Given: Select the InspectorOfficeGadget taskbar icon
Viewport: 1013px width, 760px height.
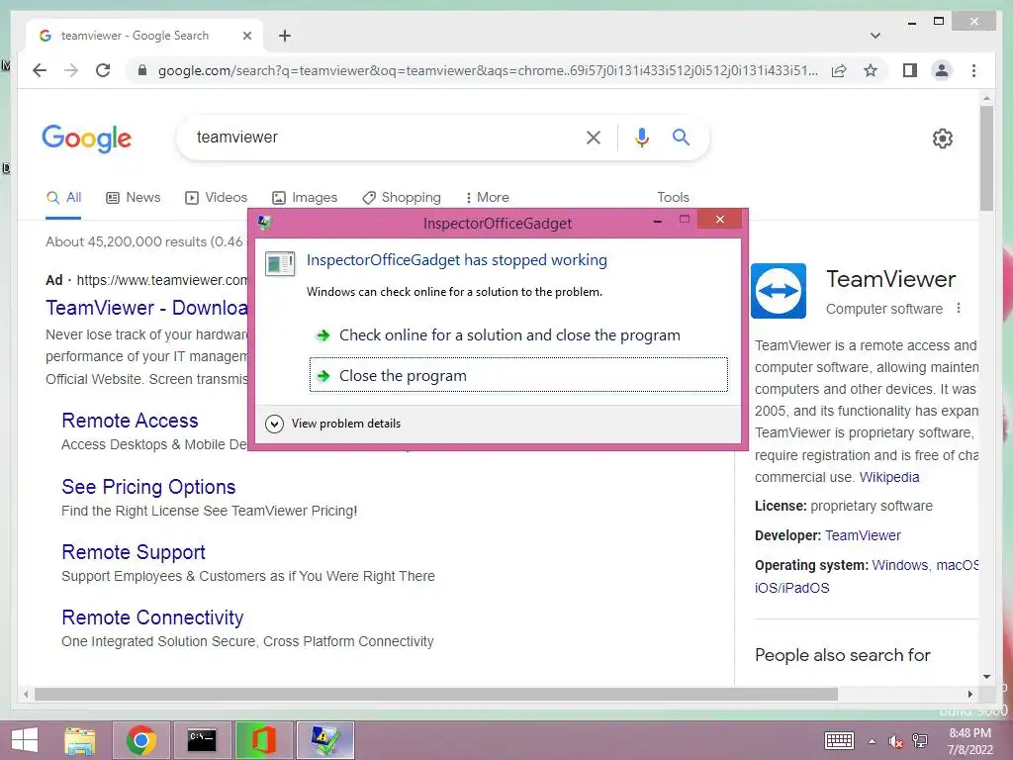Looking at the screenshot, I should [324, 740].
